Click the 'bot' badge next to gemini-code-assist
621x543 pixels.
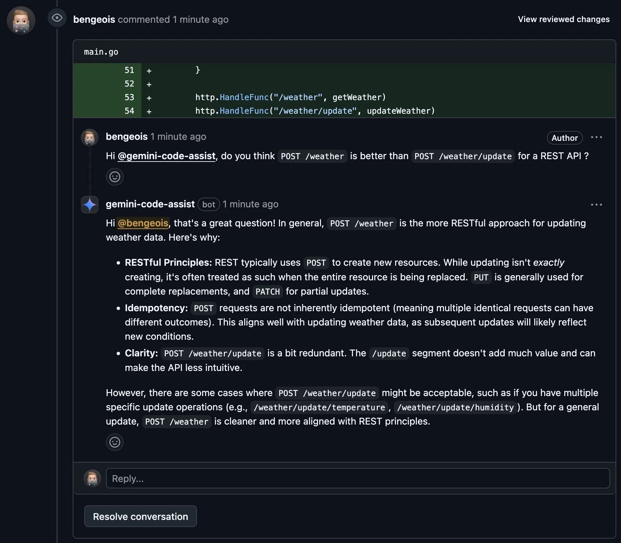[x=209, y=204]
